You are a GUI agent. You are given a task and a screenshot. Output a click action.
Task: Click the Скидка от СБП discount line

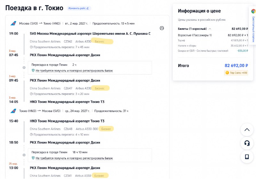pos(213,51)
